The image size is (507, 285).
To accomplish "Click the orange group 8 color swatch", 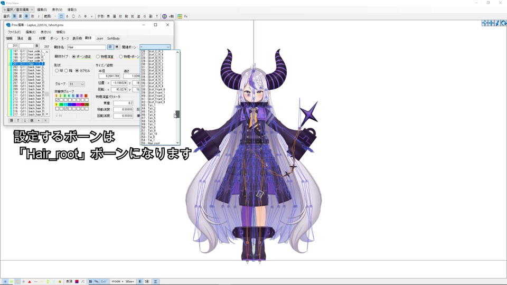I will click(x=86, y=96).
